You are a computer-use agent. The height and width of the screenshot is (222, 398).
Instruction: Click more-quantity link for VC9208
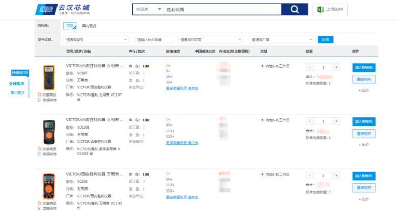tap(182, 143)
